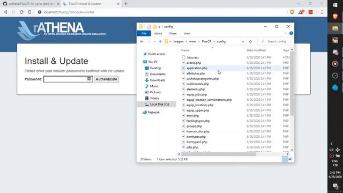This screenshot has width=343, height=193.
Task: Show hidden system tray icons chevron
Action: tap(332, 144)
